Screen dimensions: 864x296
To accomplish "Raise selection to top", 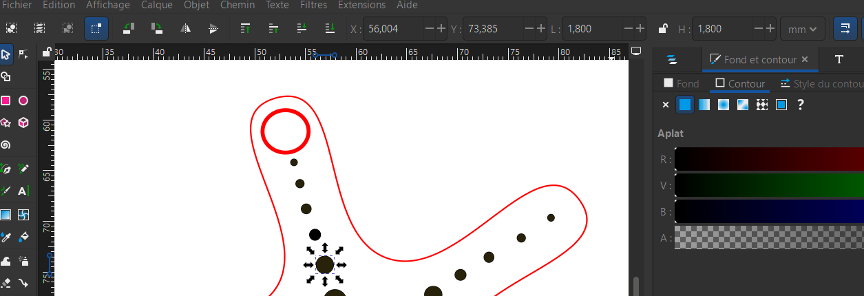I will tap(245, 28).
